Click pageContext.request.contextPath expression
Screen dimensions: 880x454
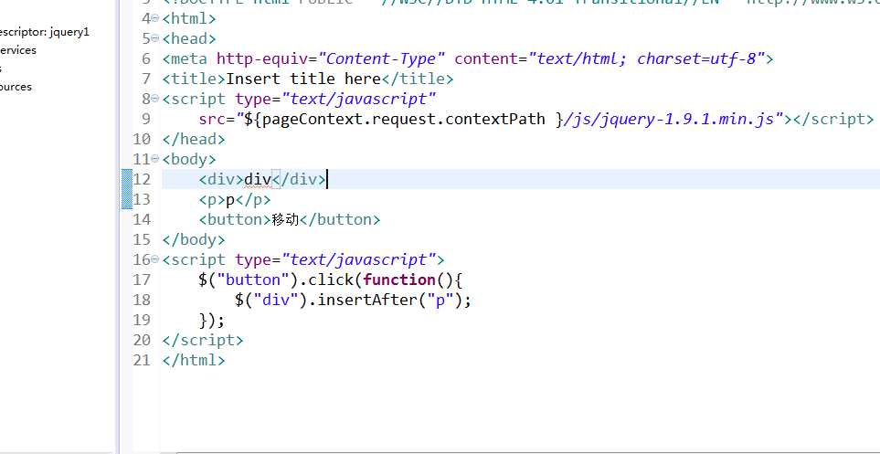pyautogui.click(x=404, y=119)
